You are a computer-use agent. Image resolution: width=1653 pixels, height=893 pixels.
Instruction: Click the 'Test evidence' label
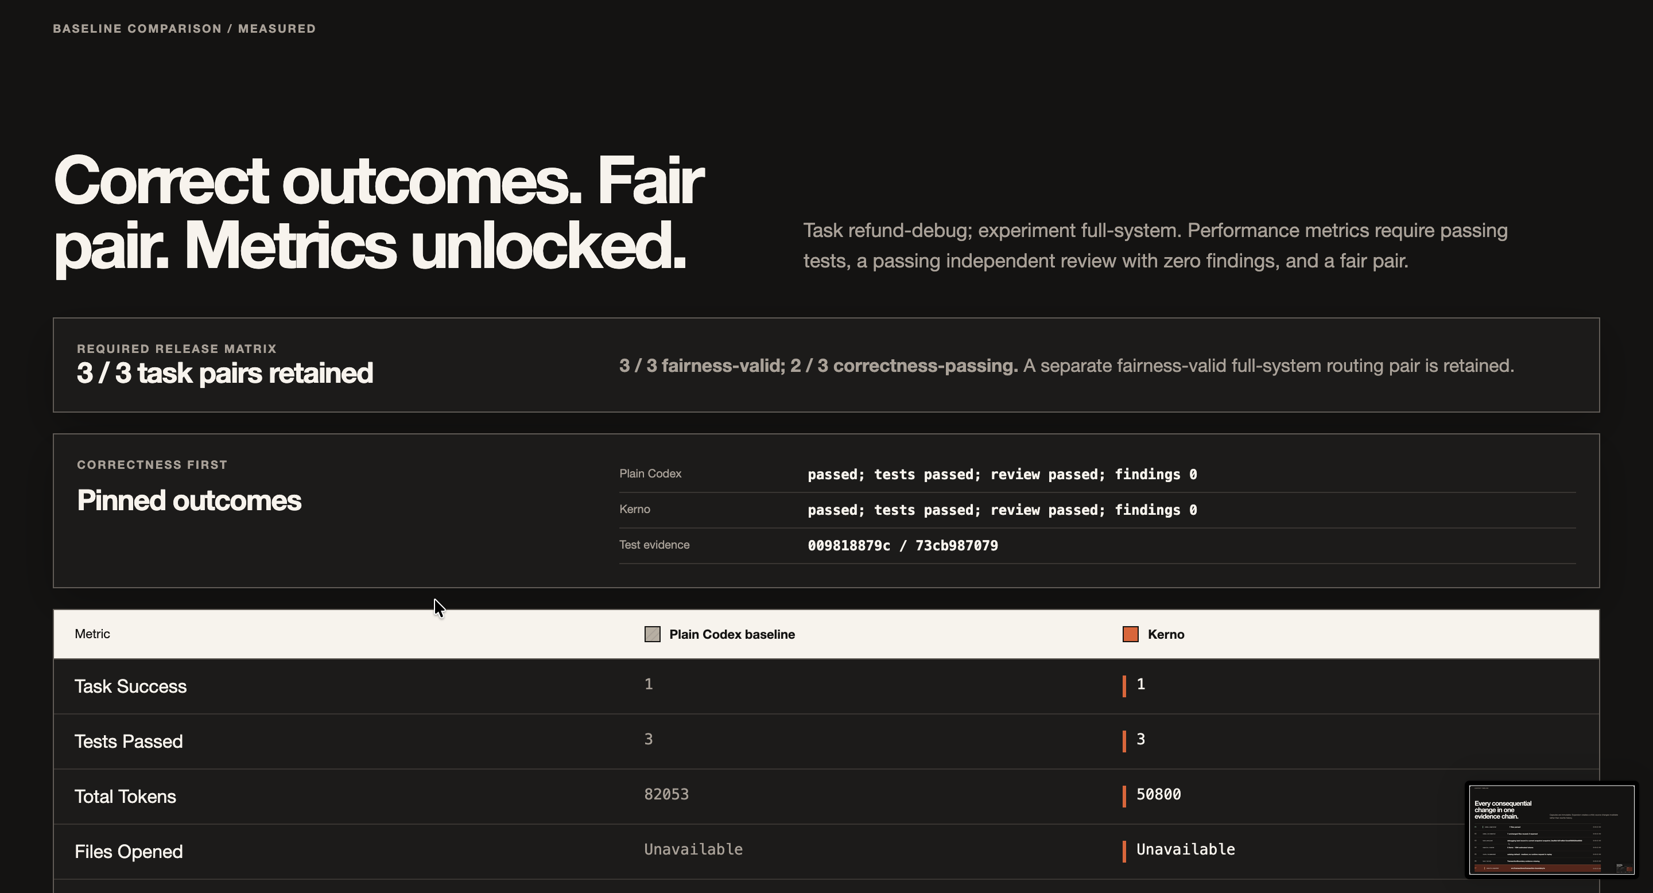pos(654,545)
